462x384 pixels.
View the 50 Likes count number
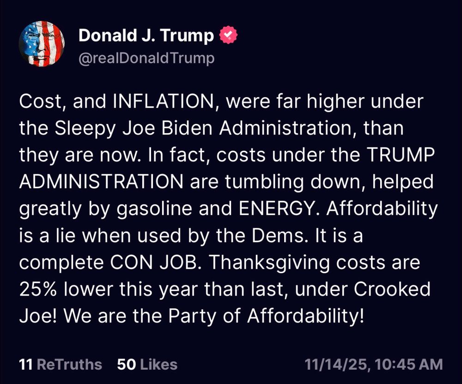click(127, 365)
